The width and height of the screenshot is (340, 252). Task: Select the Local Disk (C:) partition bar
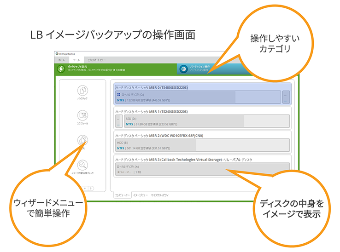point(198,97)
